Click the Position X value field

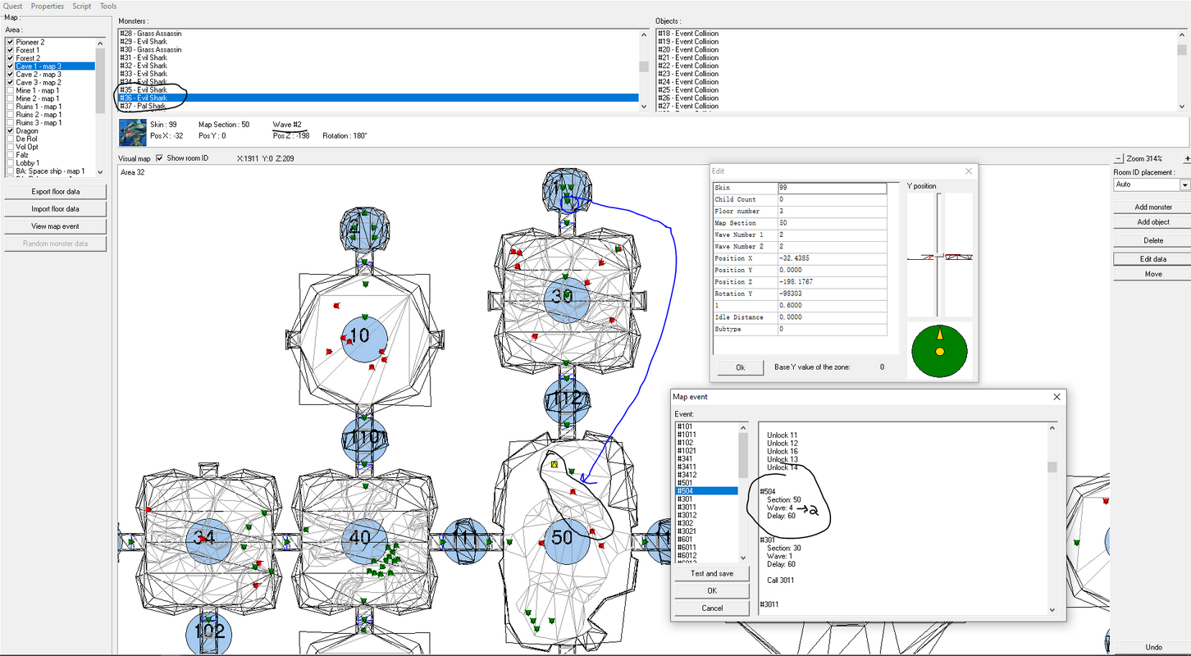(x=832, y=258)
